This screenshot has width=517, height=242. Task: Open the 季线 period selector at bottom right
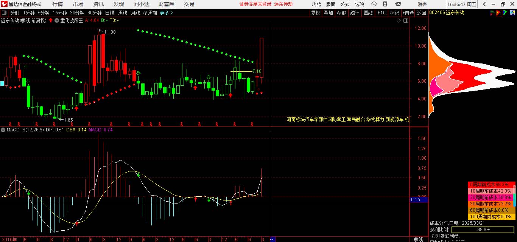418,239
